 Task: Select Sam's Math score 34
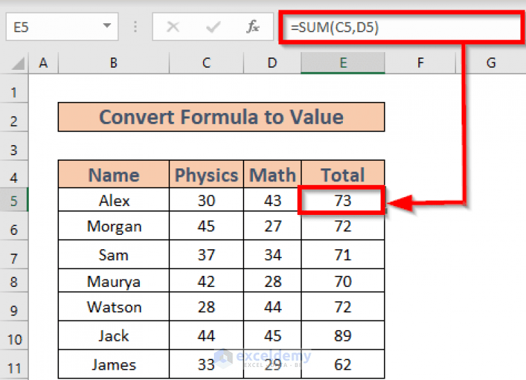[272, 255]
